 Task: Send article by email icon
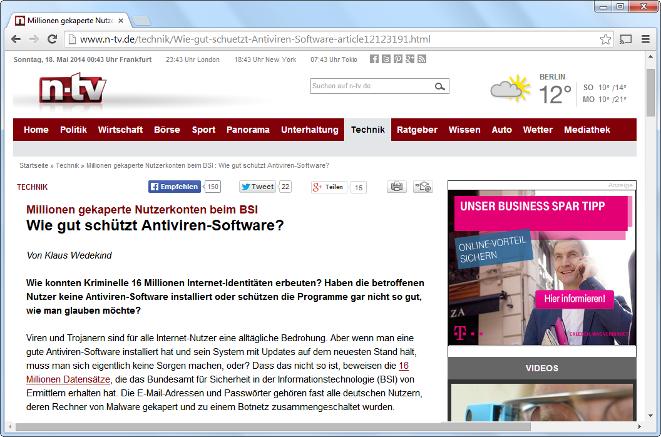click(423, 187)
